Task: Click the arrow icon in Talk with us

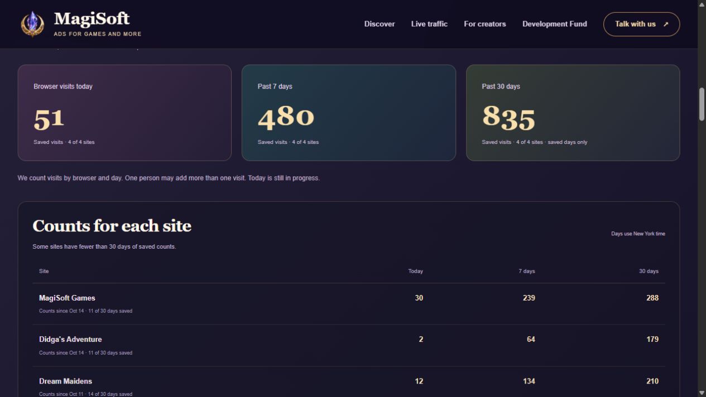Action: pyautogui.click(x=665, y=25)
